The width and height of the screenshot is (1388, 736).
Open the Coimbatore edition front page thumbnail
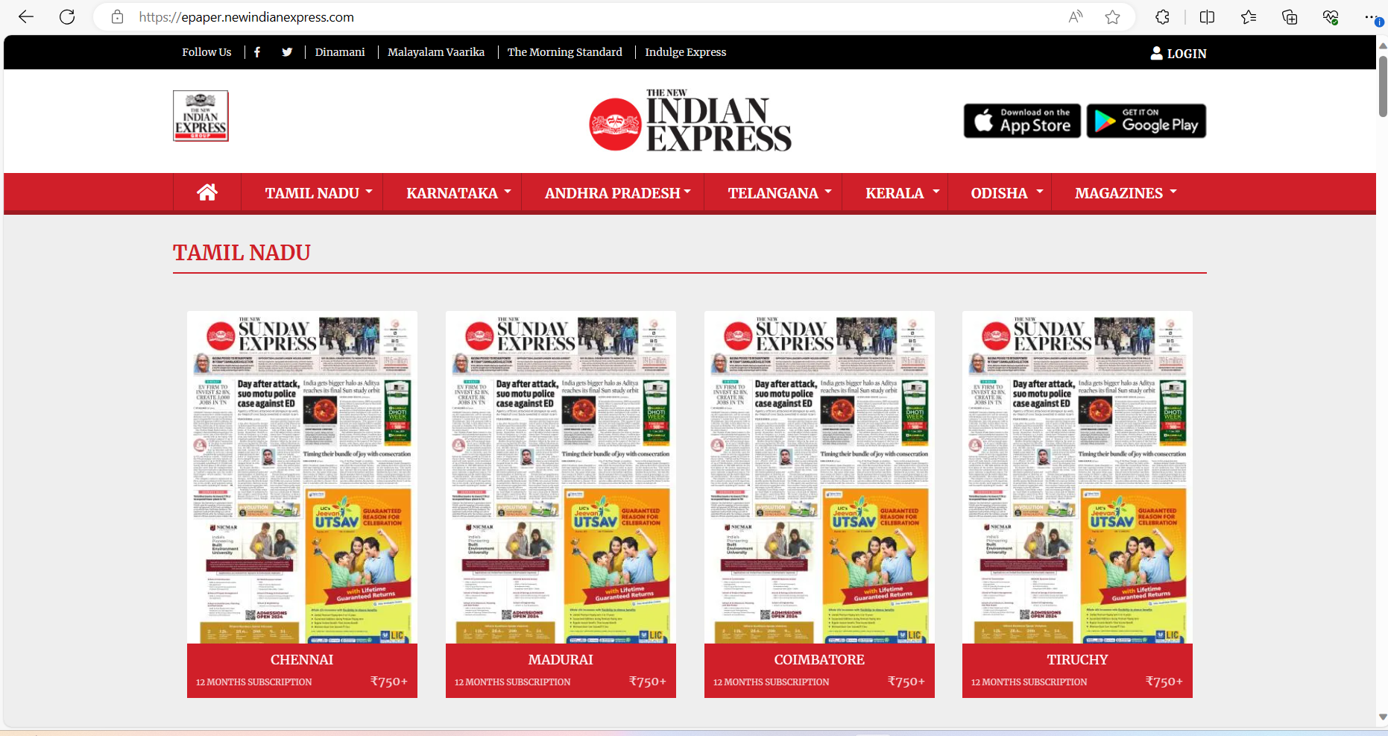click(x=819, y=477)
